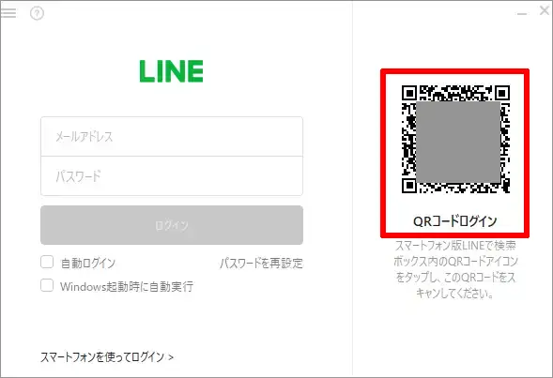Open the hamburger menu icon
Image resolution: width=553 pixels, height=378 pixels.
click(x=8, y=13)
